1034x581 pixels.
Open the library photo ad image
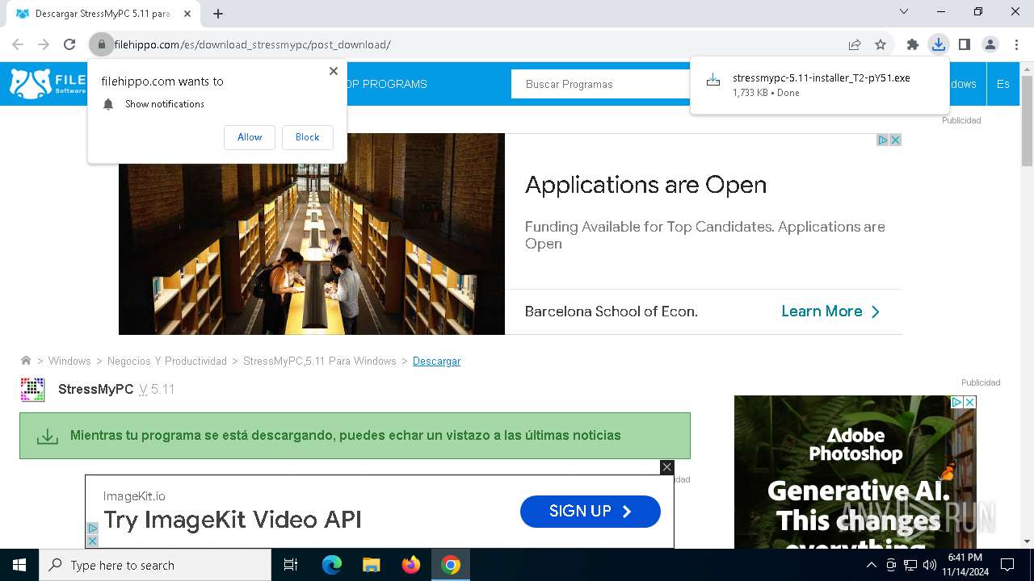(312, 234)
